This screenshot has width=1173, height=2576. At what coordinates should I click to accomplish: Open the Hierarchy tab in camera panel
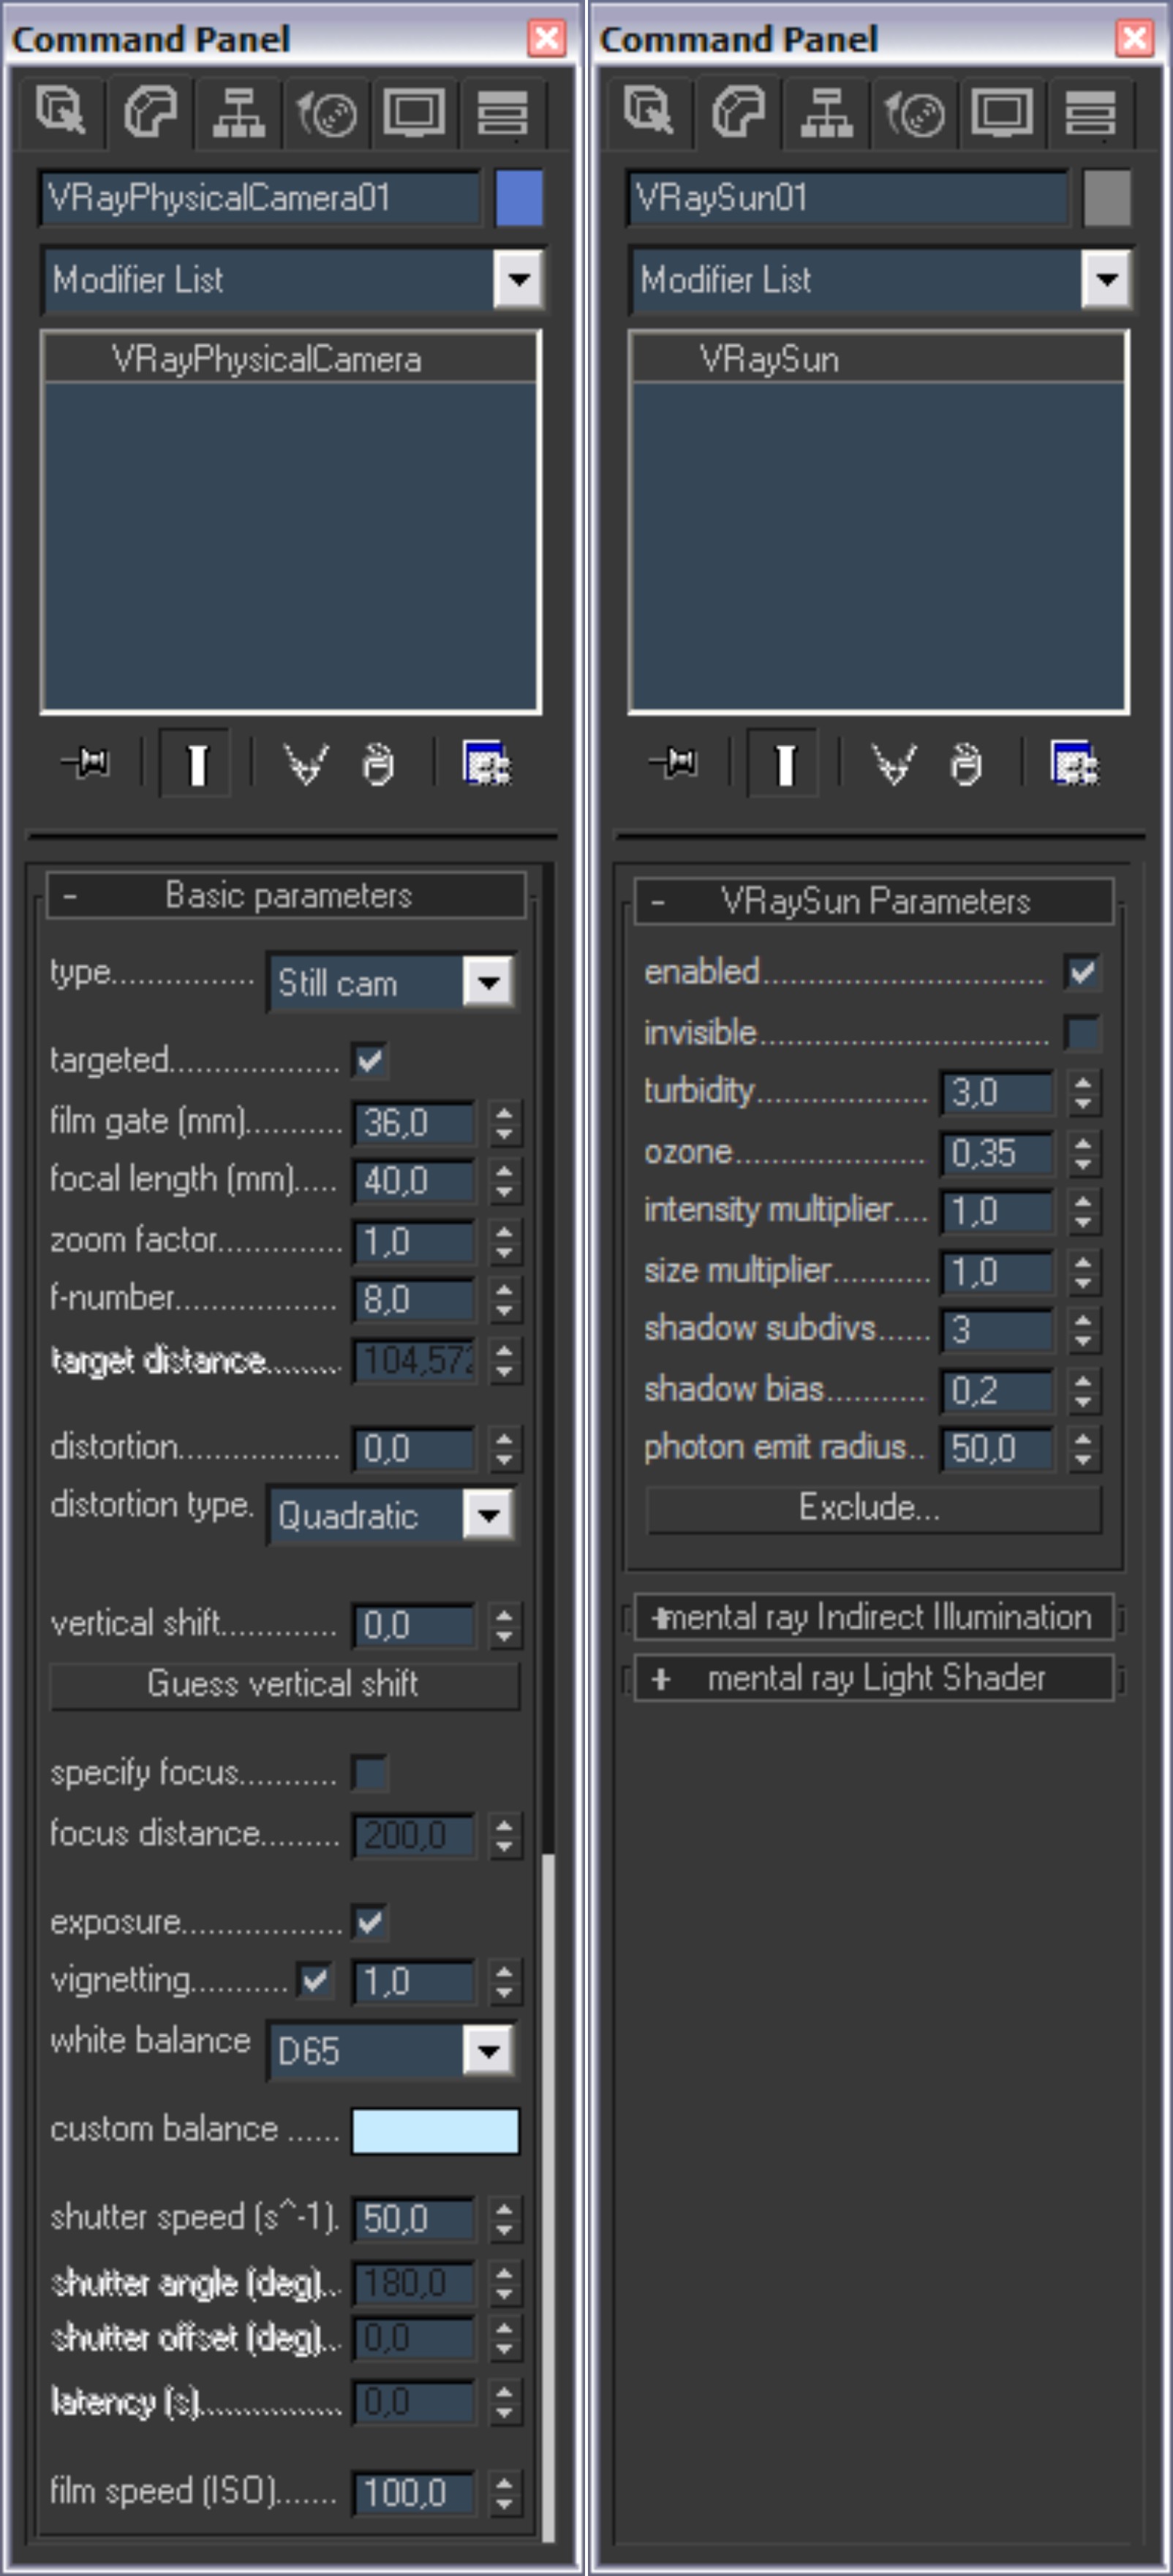coord(239,112)
